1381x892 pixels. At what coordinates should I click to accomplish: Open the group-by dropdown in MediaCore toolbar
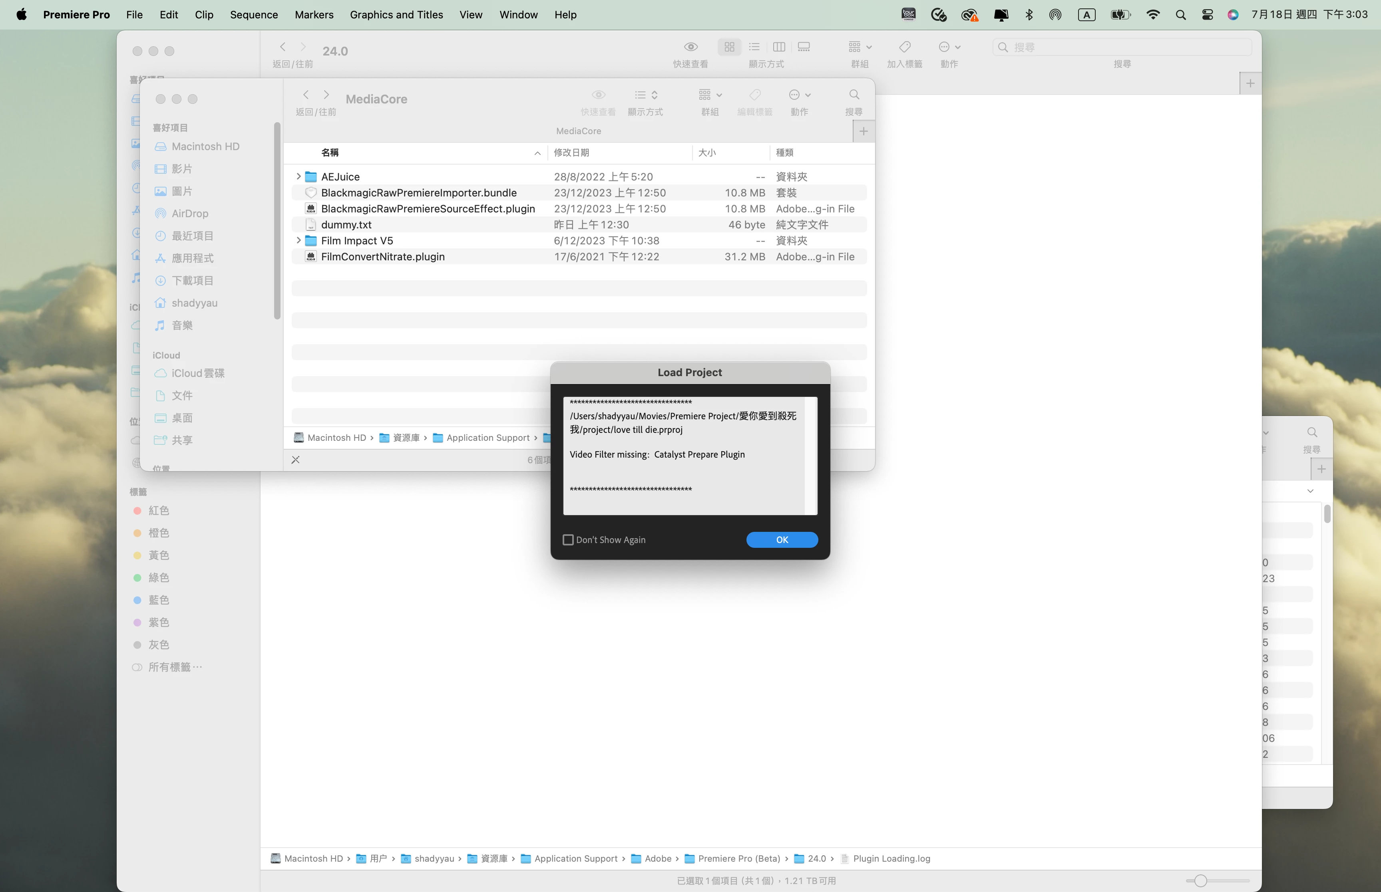pyautogui.click(x=710, y=95)
